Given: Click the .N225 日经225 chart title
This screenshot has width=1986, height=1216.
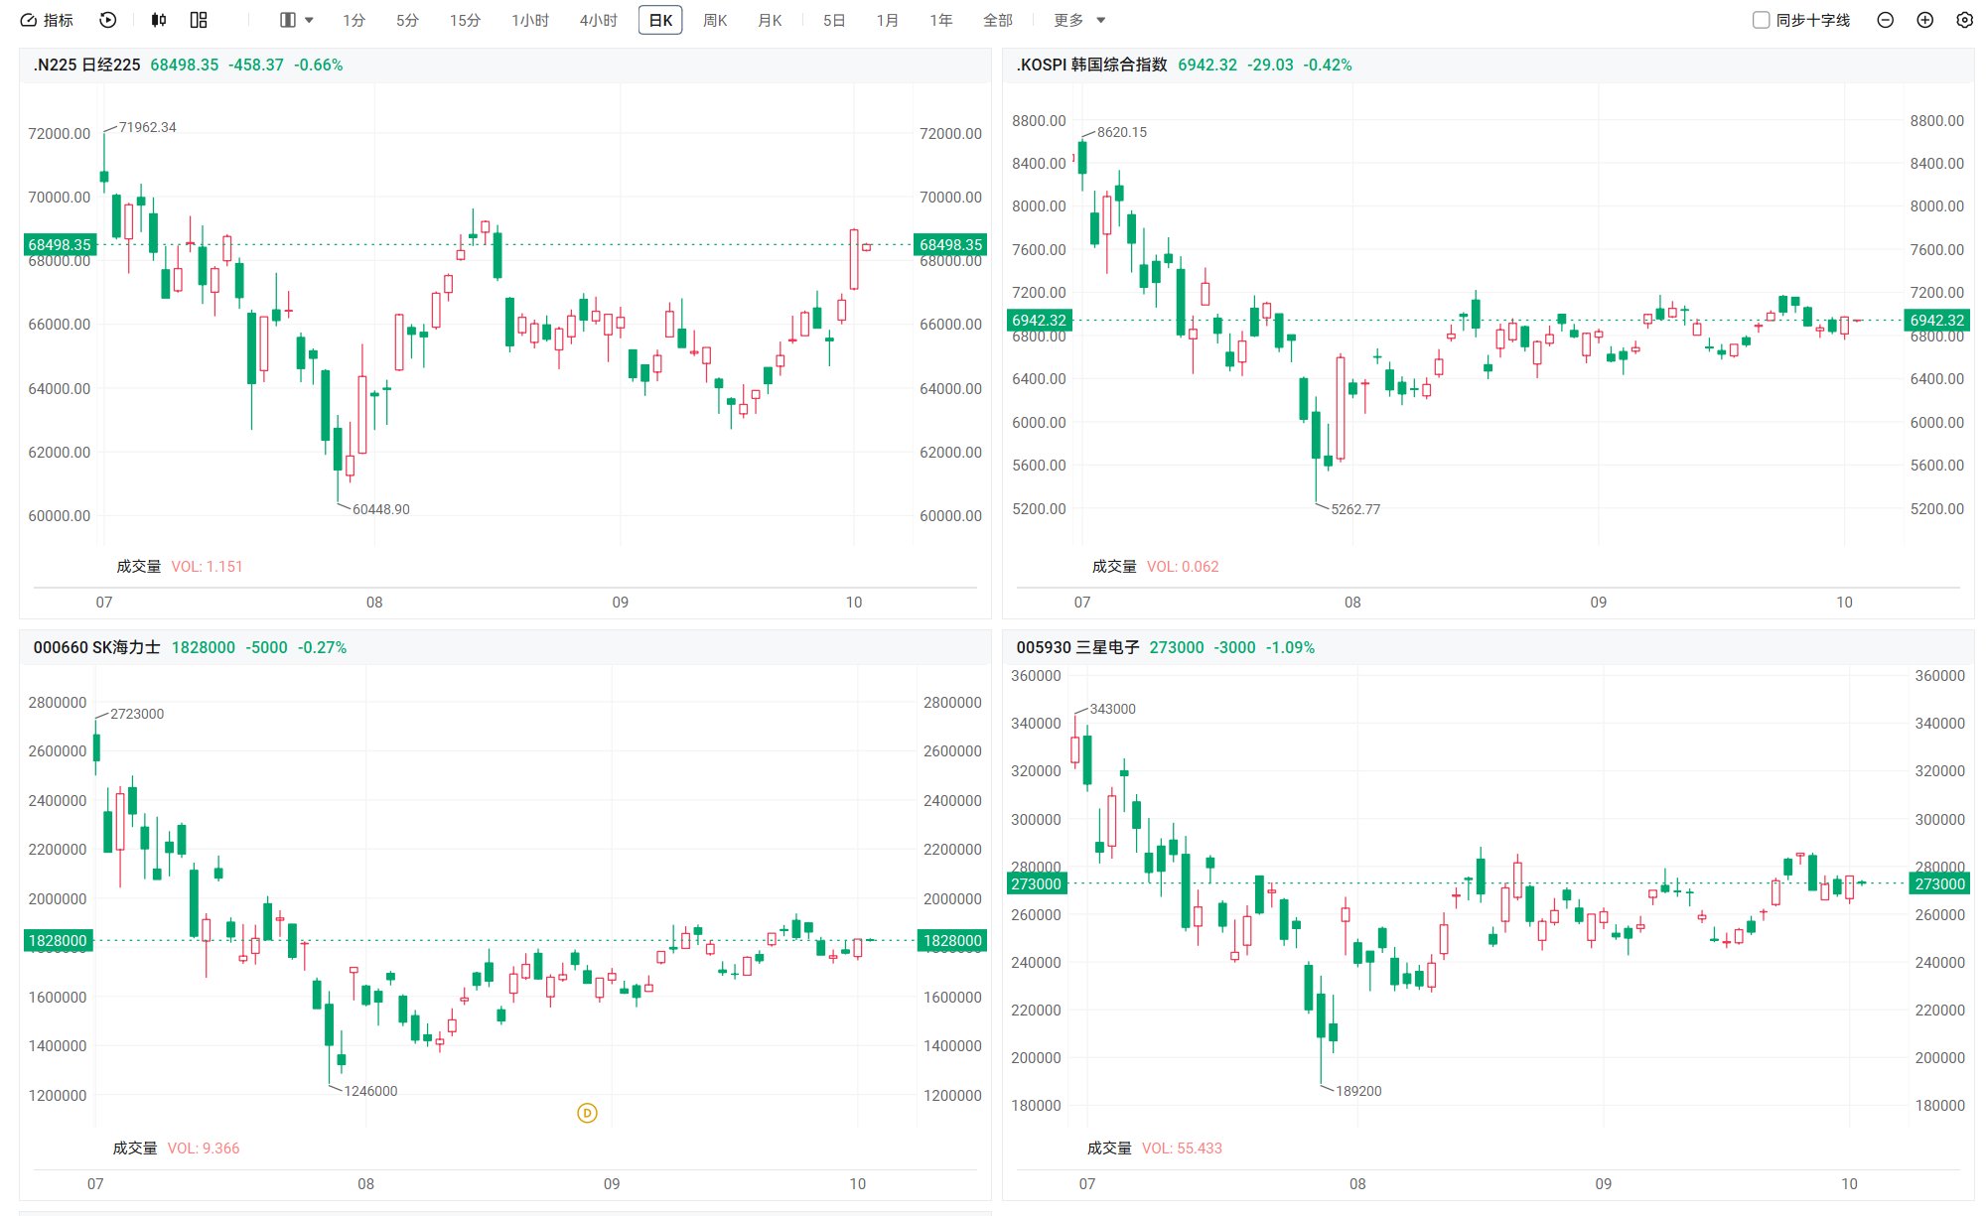Looking at the screenshot, I should 87,65.
